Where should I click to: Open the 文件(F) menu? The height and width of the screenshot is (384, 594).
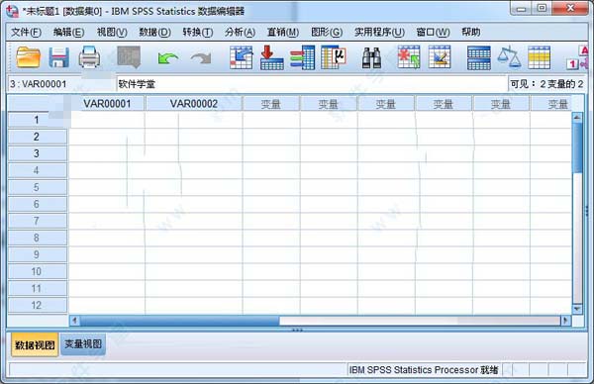26,33
